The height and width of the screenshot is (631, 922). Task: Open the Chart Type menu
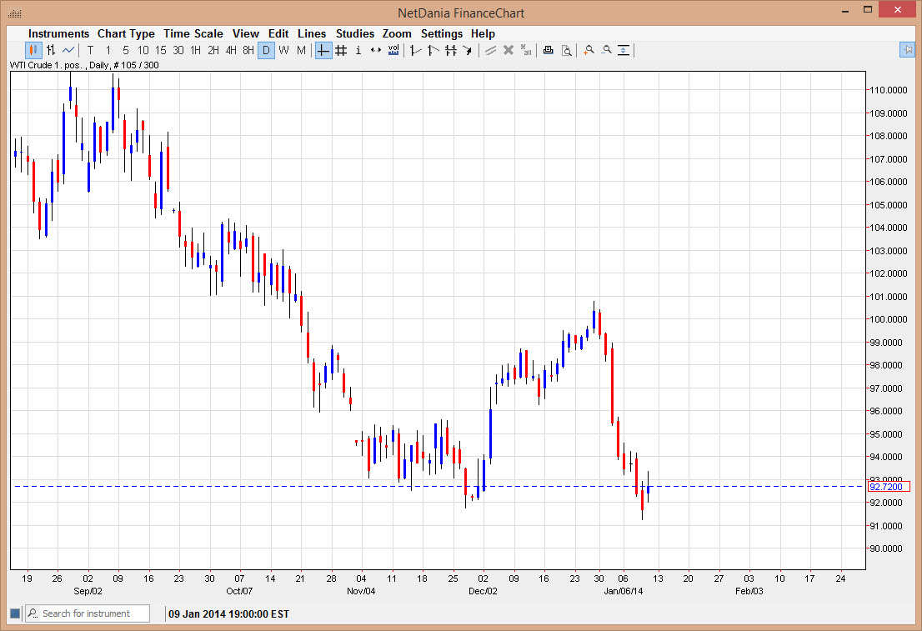(x=126, y=33)
